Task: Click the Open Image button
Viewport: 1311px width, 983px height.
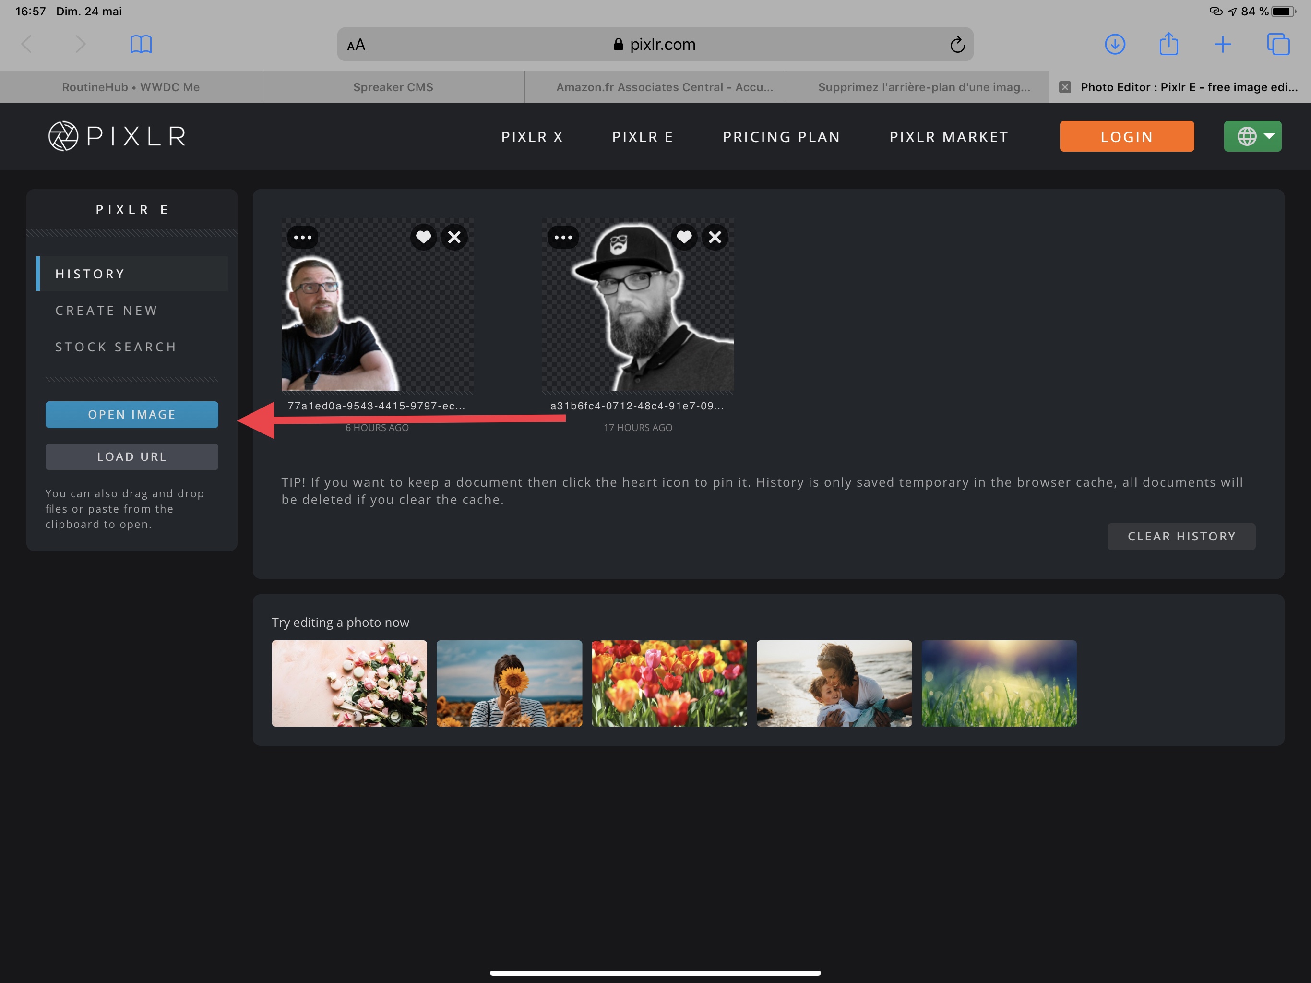Action: (x=131, y=414)
